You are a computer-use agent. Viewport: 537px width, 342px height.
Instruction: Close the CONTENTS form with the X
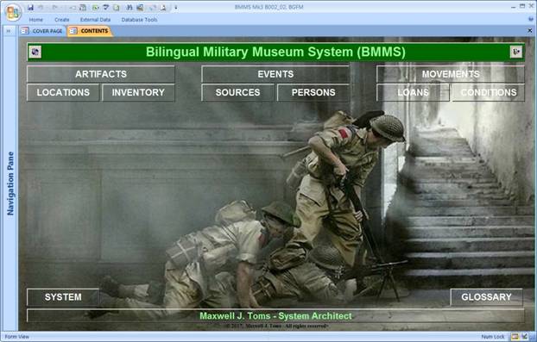pyautogui.click(x=530, y=31)
